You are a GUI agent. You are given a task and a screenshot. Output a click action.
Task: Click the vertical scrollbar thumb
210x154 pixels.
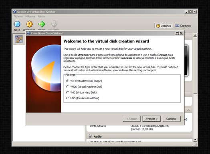click(195, 65)
